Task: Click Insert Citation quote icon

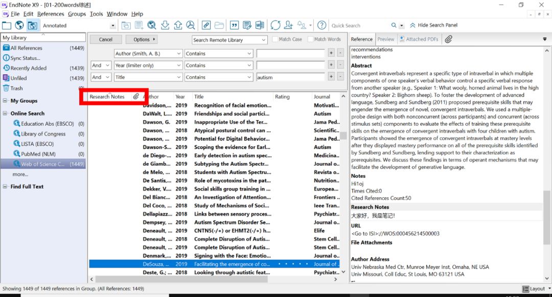Action: pyautogui.click(x=234, y=25)
